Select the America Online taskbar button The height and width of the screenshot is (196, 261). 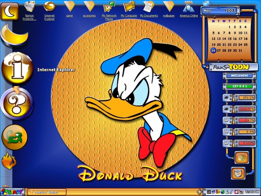[x=47, y=192]
